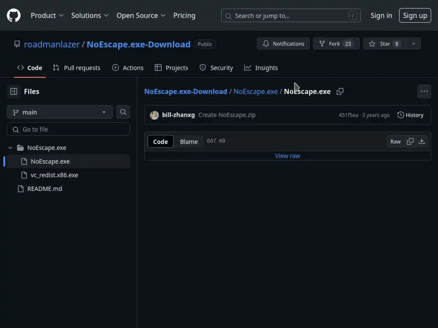Switch to the Code tab
The width and height of the screenshot is (438, 328).
(x=30, y=68)
